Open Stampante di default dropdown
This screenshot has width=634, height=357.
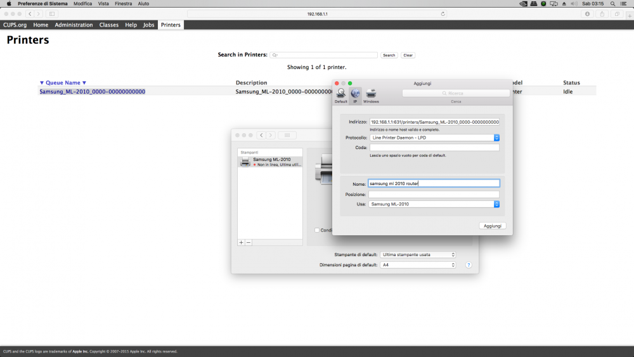point(418,255)
